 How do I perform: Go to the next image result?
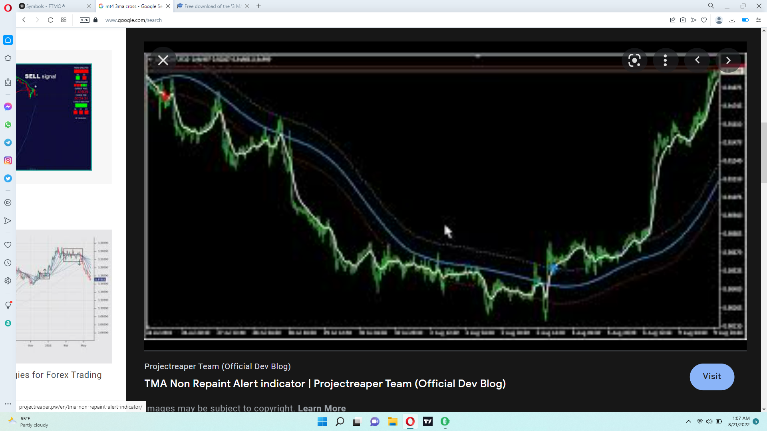click(x=728, y=60)
